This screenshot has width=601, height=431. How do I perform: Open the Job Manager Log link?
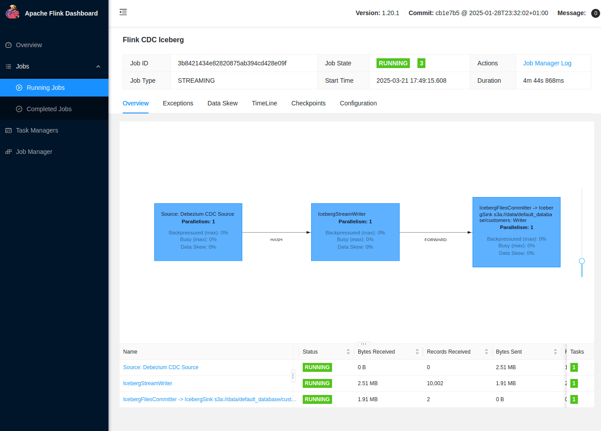tap(547, 63)
